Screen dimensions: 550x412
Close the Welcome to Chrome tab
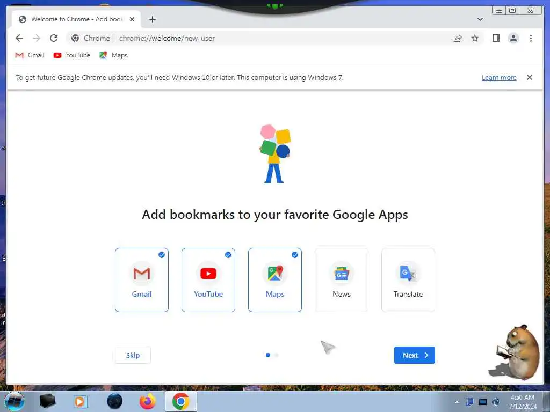(132, 19)
